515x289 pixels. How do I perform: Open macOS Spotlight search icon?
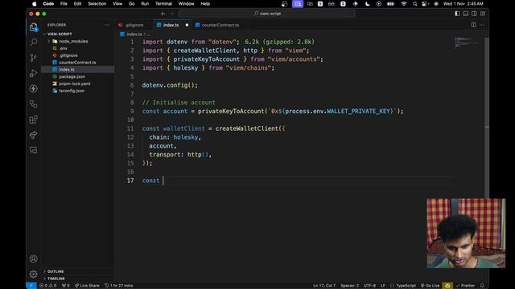click(x=415, y=4)
